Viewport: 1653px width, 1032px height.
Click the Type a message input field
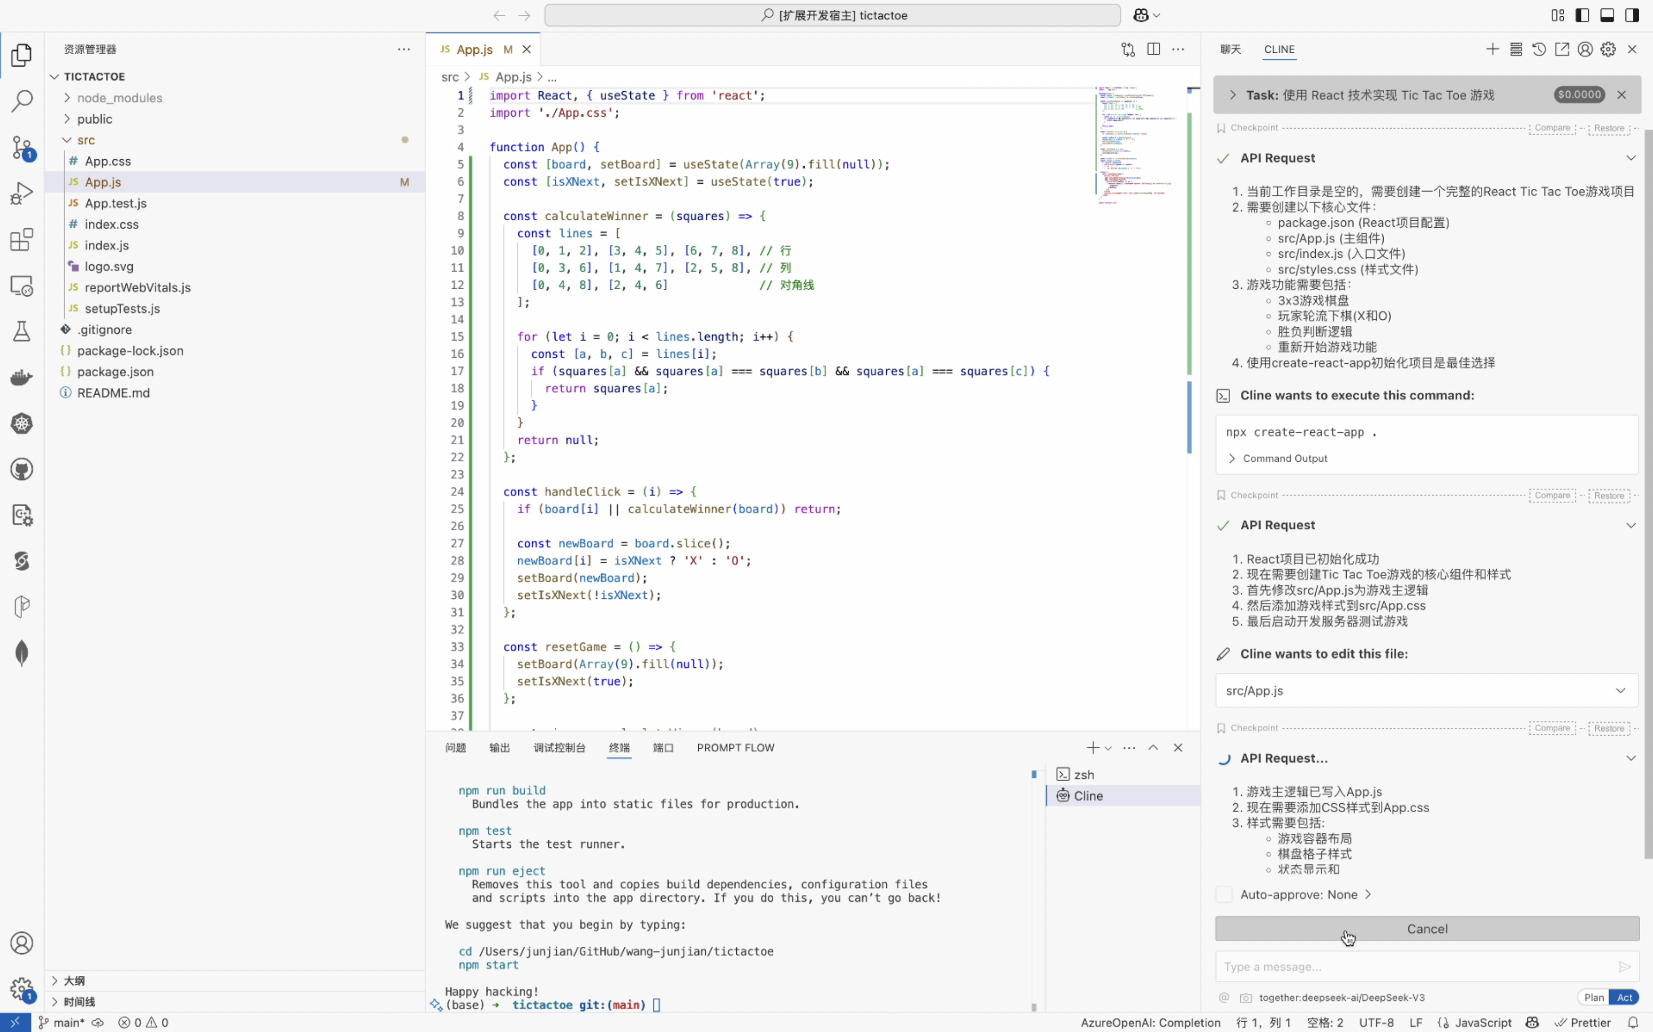(x=1413, y=966)
